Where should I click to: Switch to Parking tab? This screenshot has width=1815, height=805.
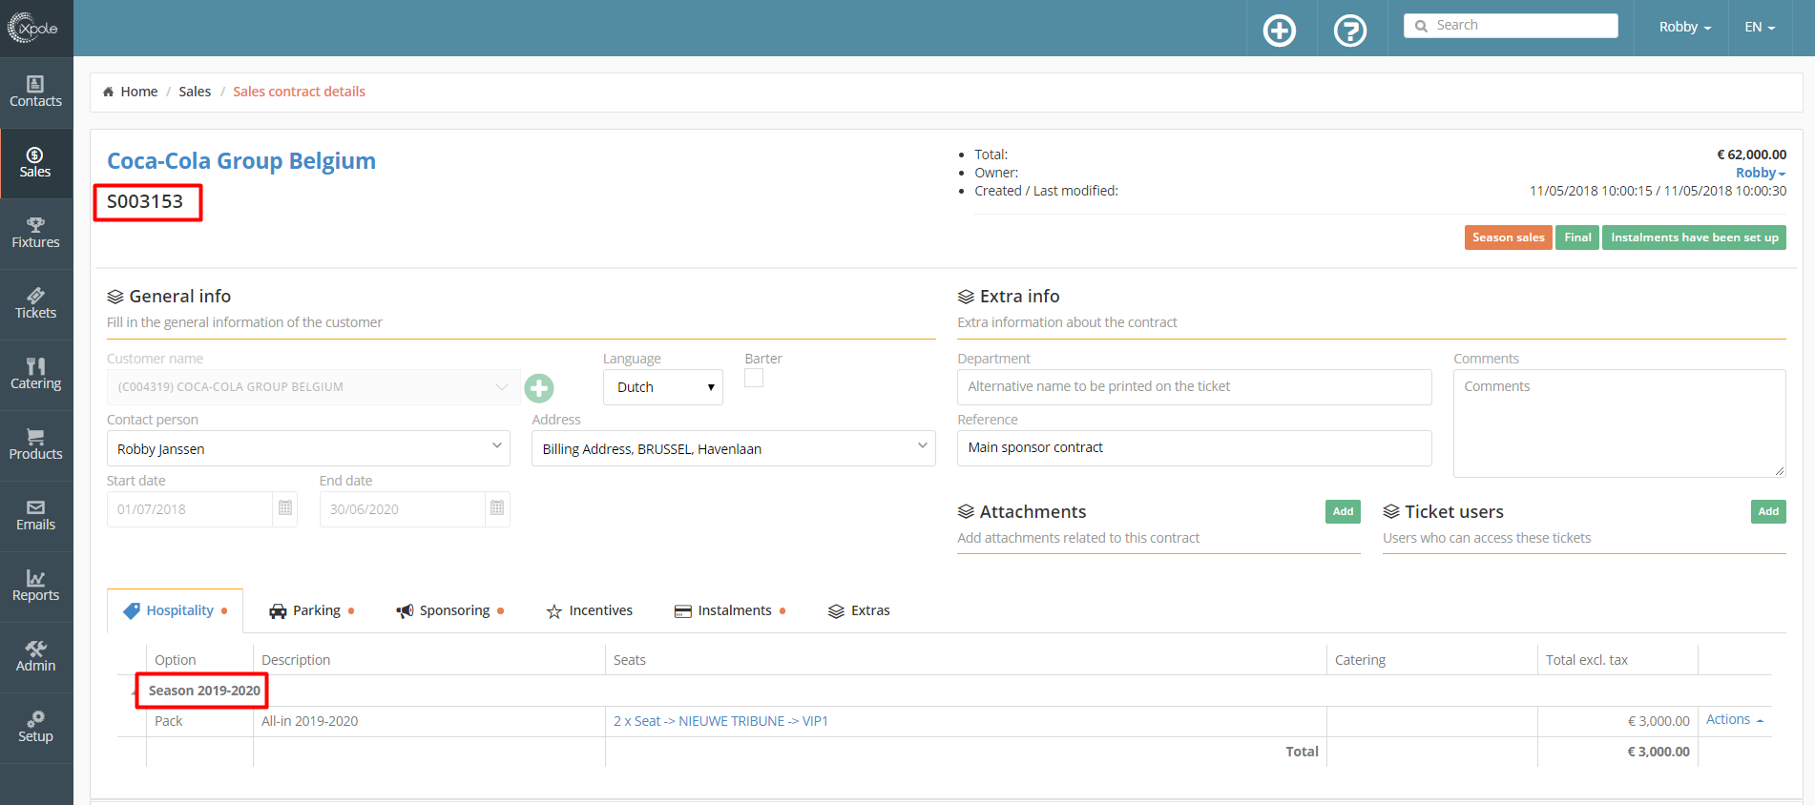(x=312, y=610)
